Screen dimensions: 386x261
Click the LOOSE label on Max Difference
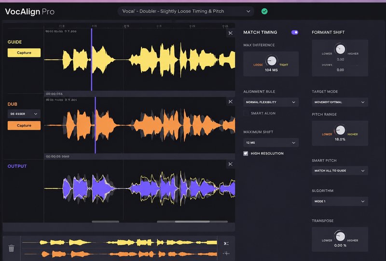pyautogui.click(x=258, y=65)
